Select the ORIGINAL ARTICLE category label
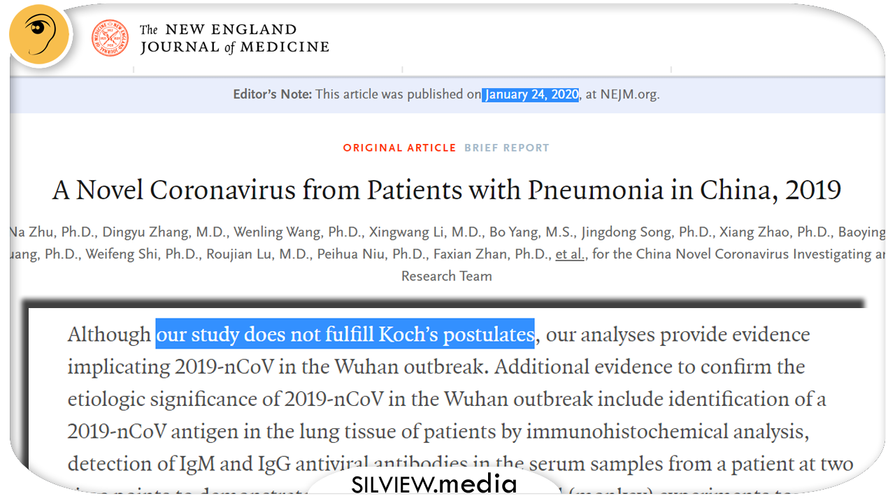 [x=399, y=148]
